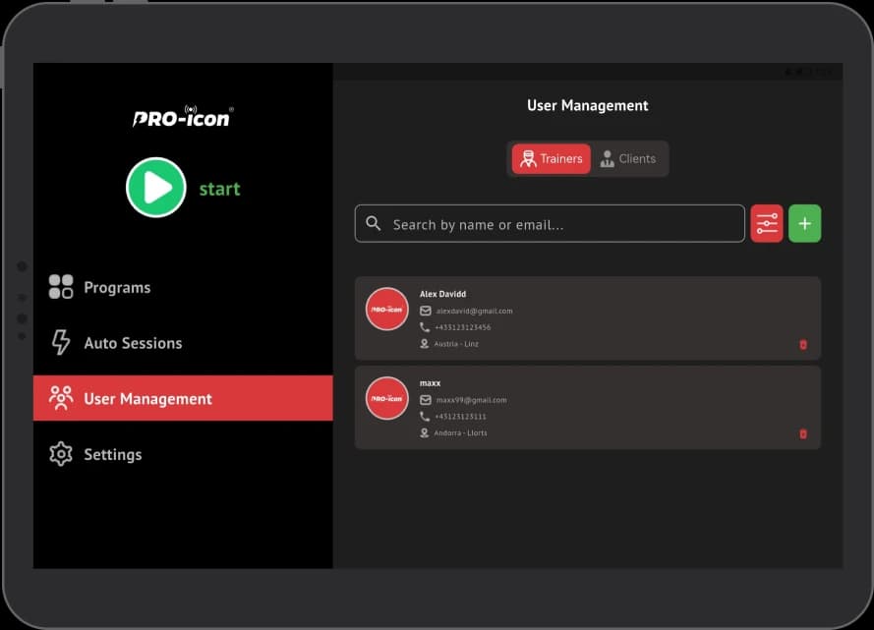Open Settings from the sidebar

point(112,454)
